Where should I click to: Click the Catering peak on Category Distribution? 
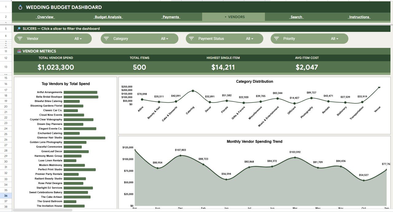click(x=193, y=91)
